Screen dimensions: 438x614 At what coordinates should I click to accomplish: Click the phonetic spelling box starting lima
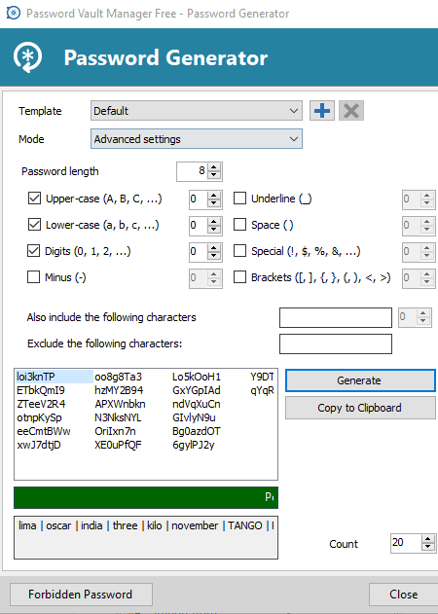point(146,538)
